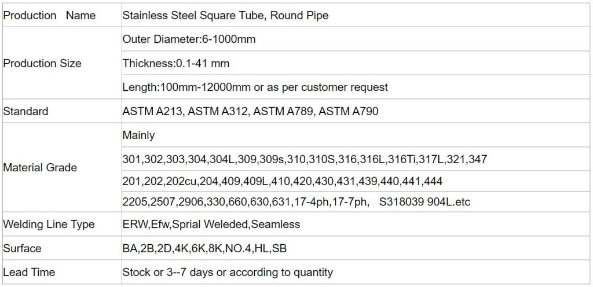This screenshot has height=287, width=593.
Task: Click the Welding Line Type label
Action: [49, 225]
